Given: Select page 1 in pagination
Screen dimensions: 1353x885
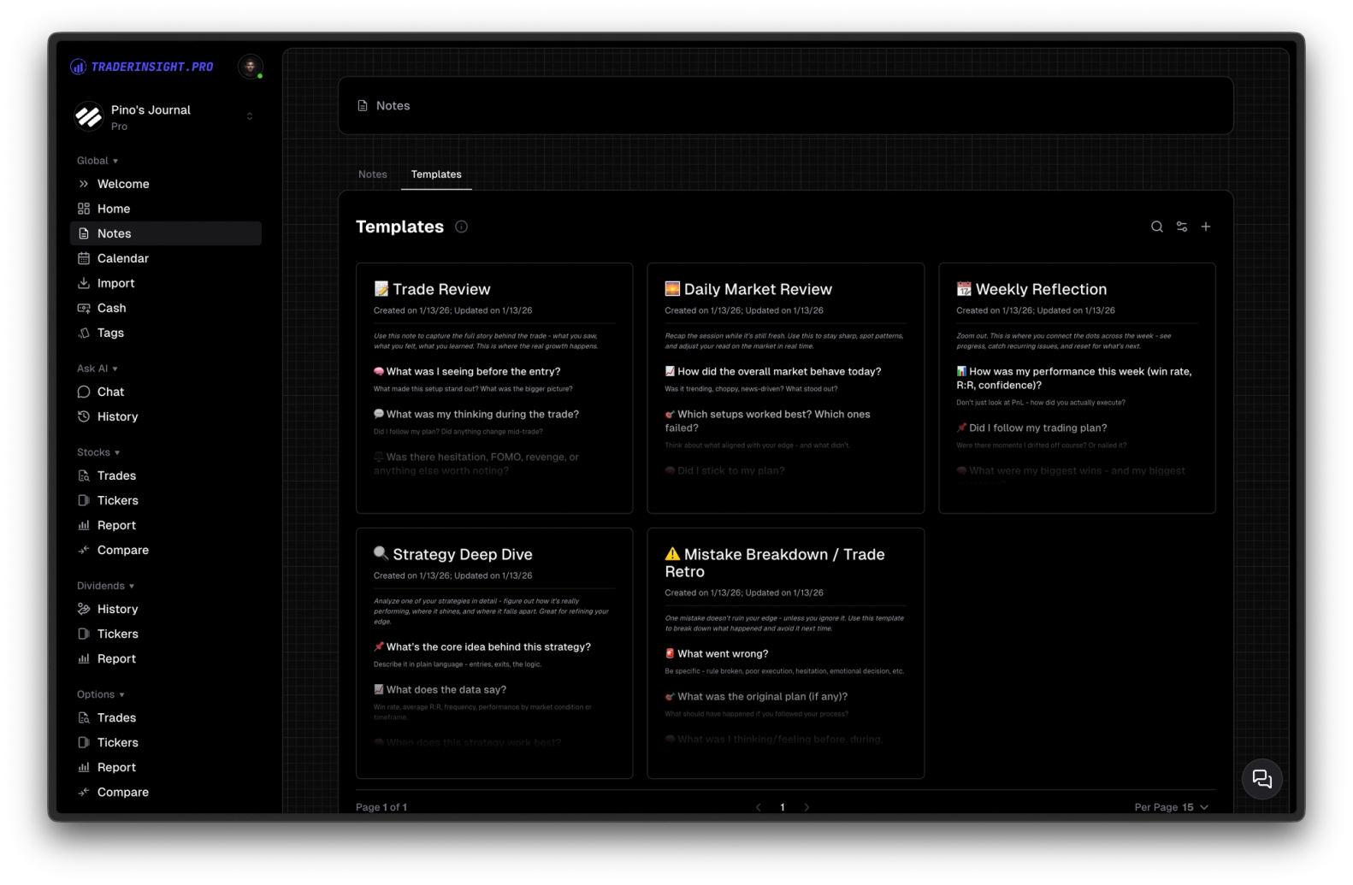Looking at the screenshot, I should [783, 807].
